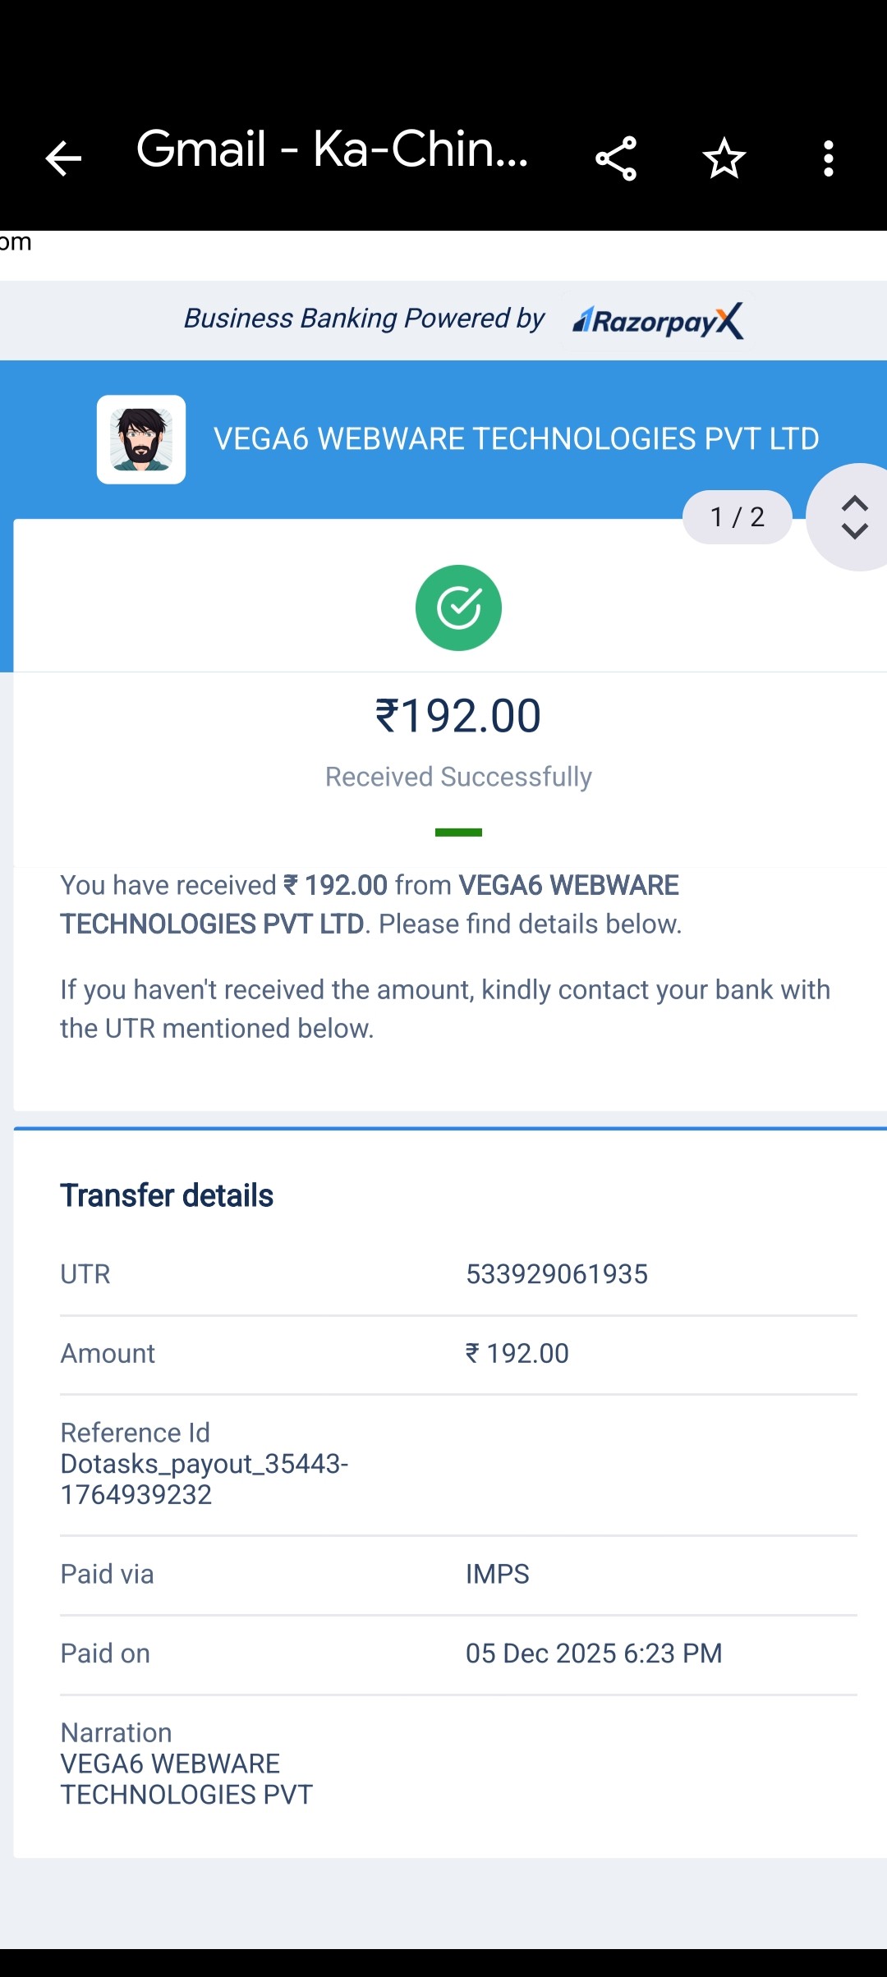Viewport: 887px width, 1977px height.
Task: Open the three-dot overflow menu
Action: pos(829,158)
